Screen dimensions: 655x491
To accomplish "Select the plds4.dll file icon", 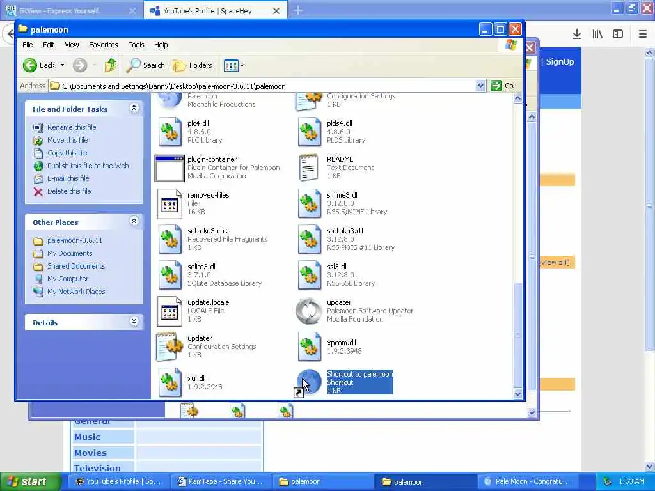I will point(309,132).
